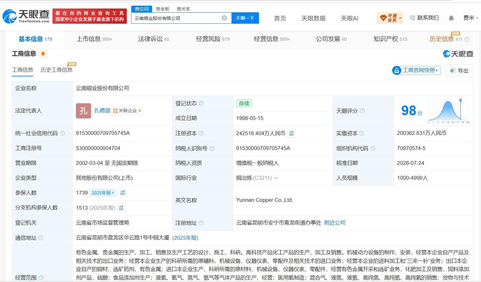This screenshot has width=481, height=282.
Task: Click the 天眼一下 search button
Action: click(x=245, y=18)
